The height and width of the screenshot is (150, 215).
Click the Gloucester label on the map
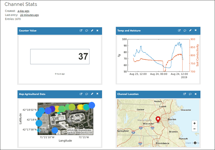(186, 110)
